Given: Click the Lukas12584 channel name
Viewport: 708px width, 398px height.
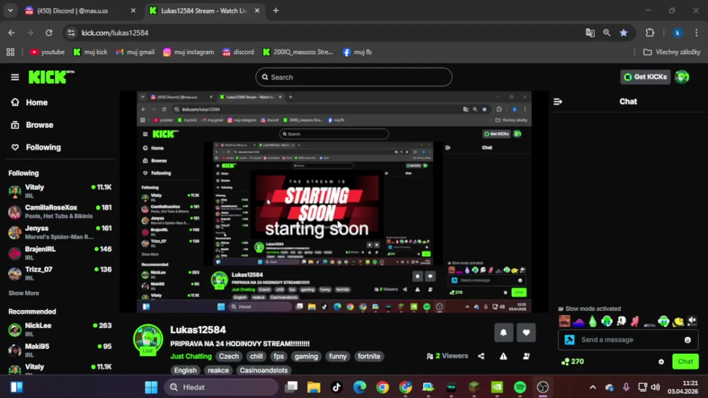Looking at the screenshot, I should (x=198, y=329).
